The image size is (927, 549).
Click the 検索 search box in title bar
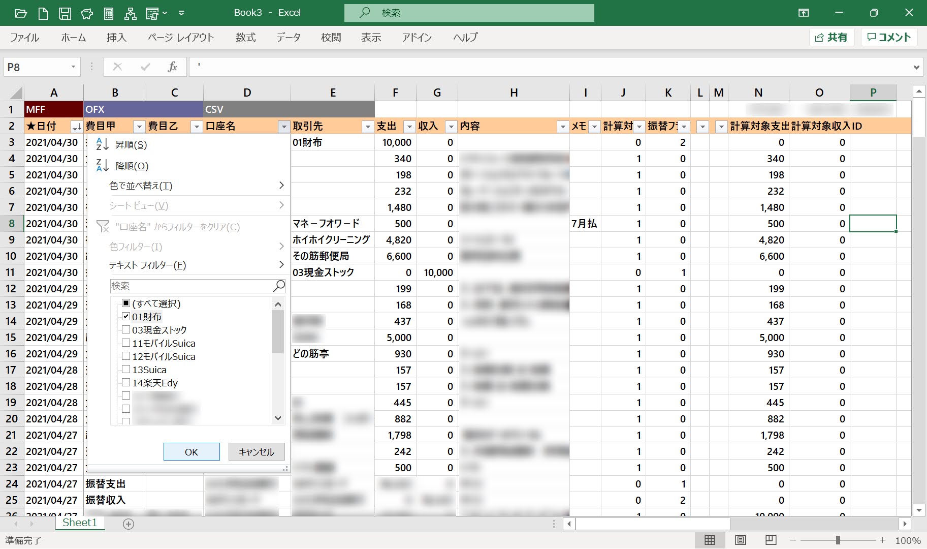[x=469, y=13]
